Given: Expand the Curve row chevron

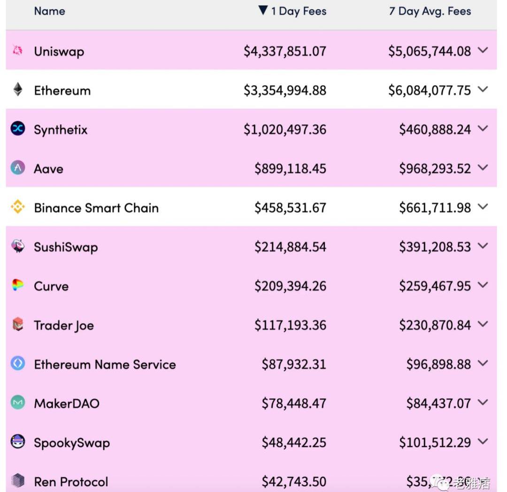Looking at the screenshot, I should [x=483, y=285].
